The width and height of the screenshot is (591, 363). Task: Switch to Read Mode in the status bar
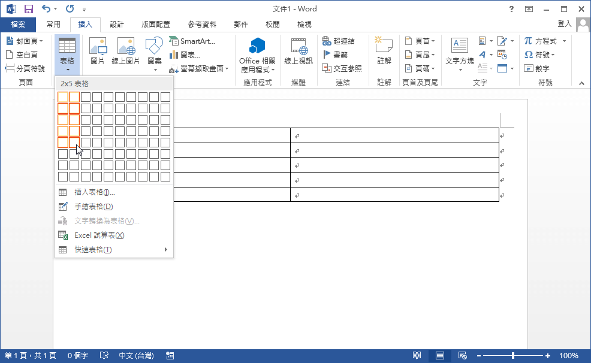[x=418, y=355]
